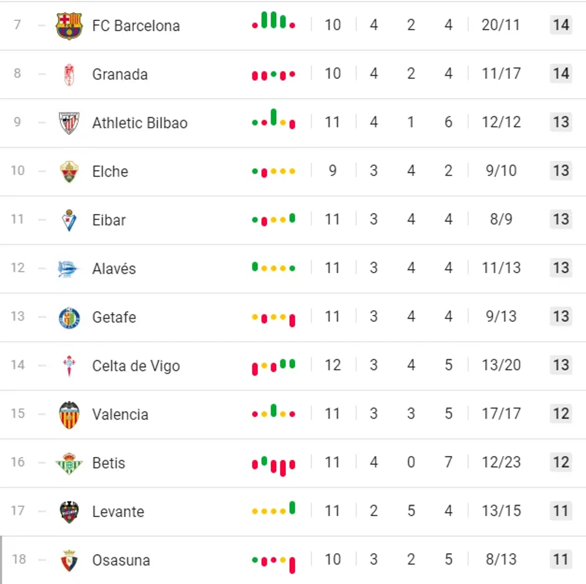Open the FC Barcelona team name link
Screen dimensions: 586x584
(x=136, y=26)
